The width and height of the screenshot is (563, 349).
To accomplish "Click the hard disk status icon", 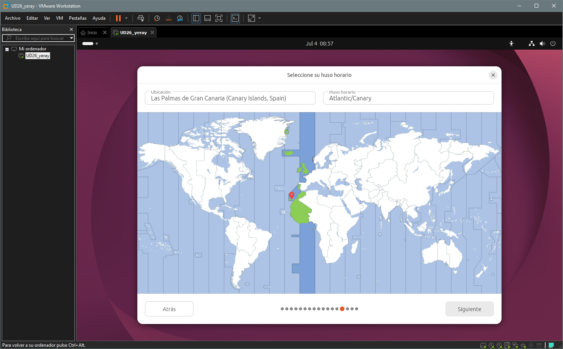I will click(483, 345).
